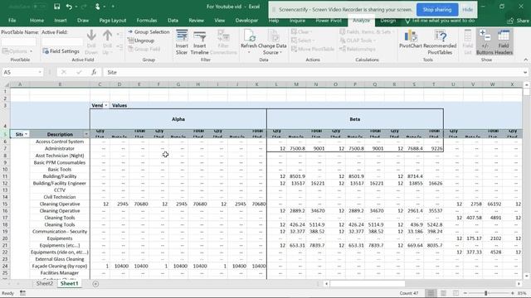Click the Undo arrow icon

pos(69,7)
